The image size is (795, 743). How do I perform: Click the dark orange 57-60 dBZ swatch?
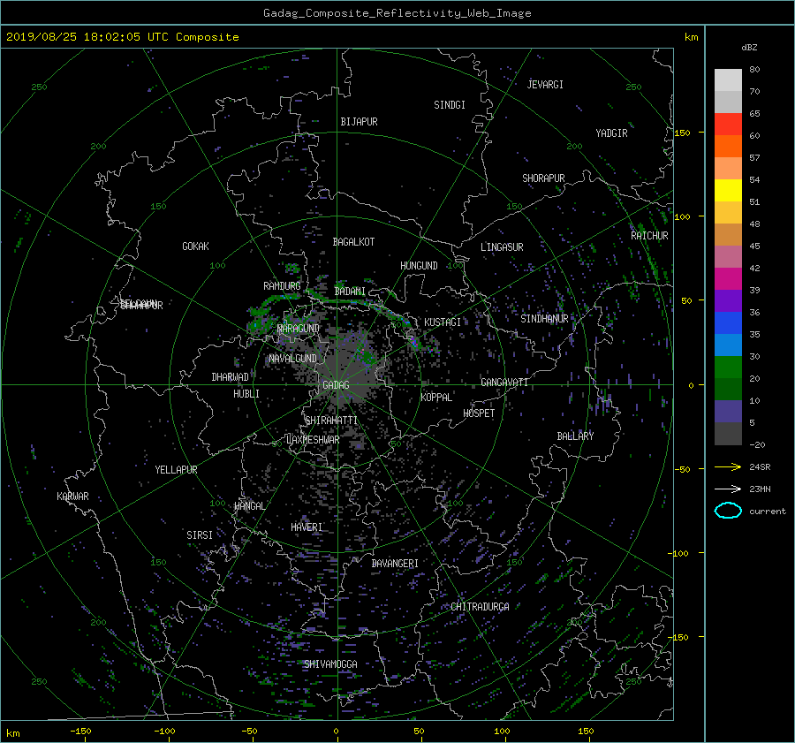(728, 147)
